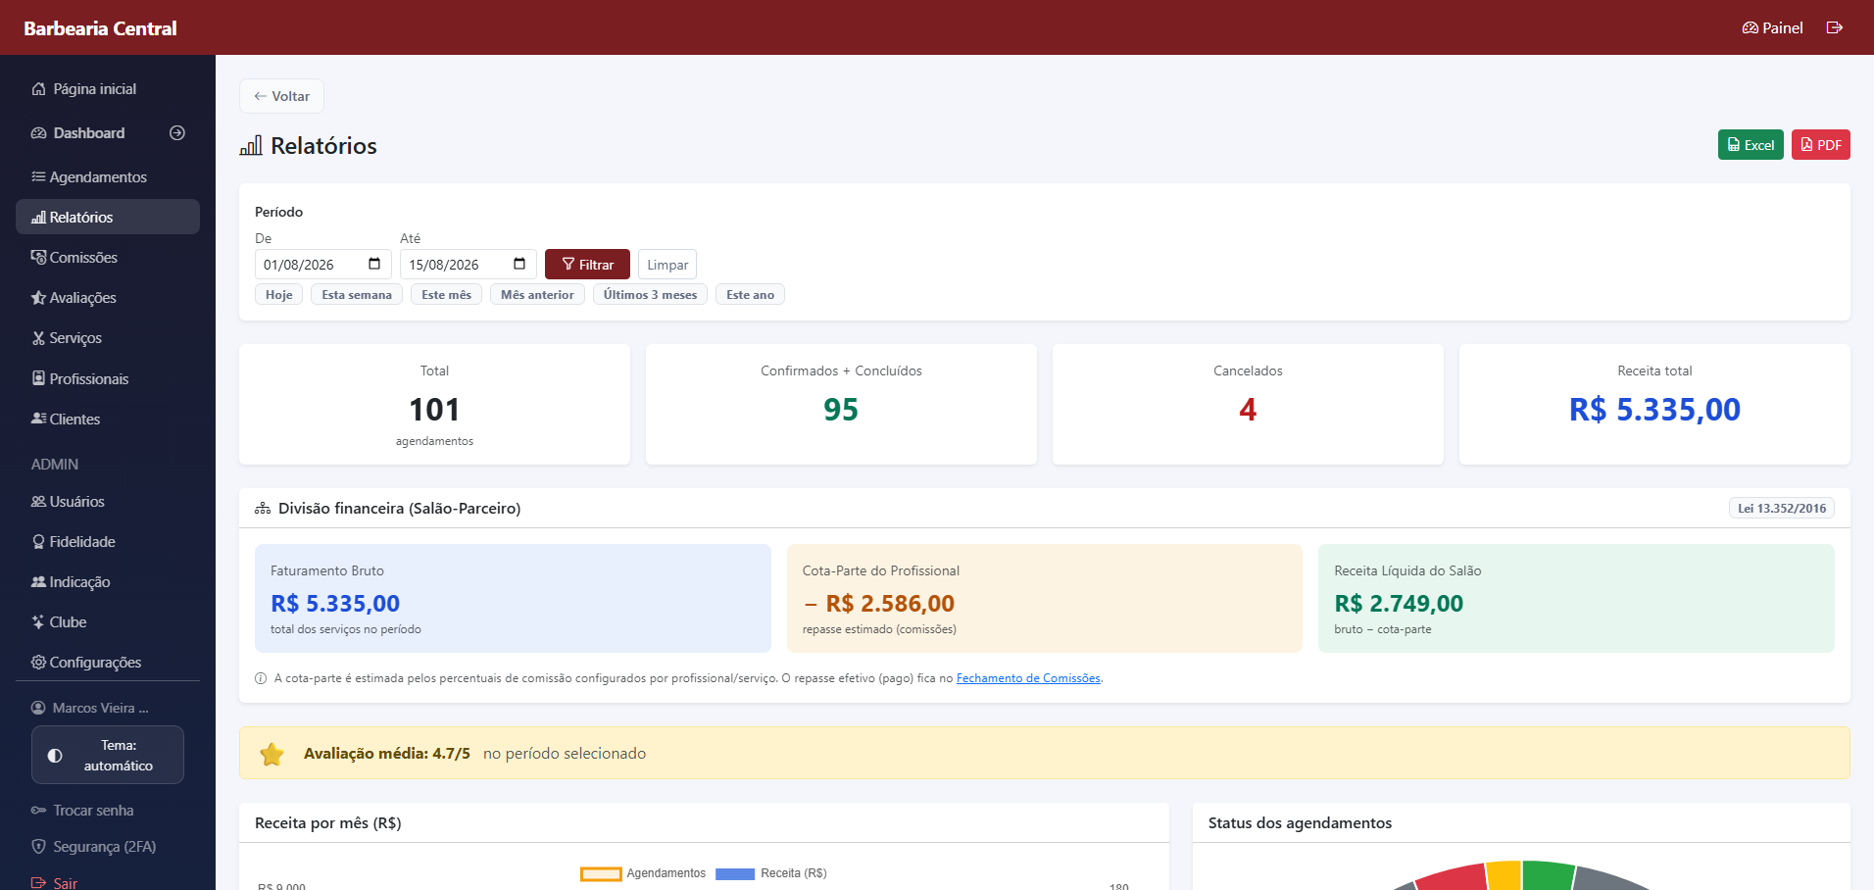Open Fidelidade in the admin section

(108, 542)
